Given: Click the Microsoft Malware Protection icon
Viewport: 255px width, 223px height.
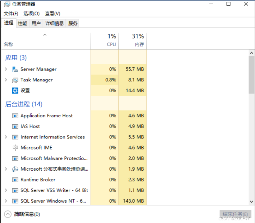Looking at the screenshot, I should [x=15, y=158].
